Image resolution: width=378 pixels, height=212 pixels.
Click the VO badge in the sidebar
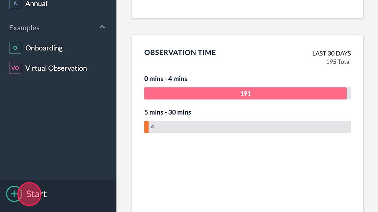coord(15,68)
